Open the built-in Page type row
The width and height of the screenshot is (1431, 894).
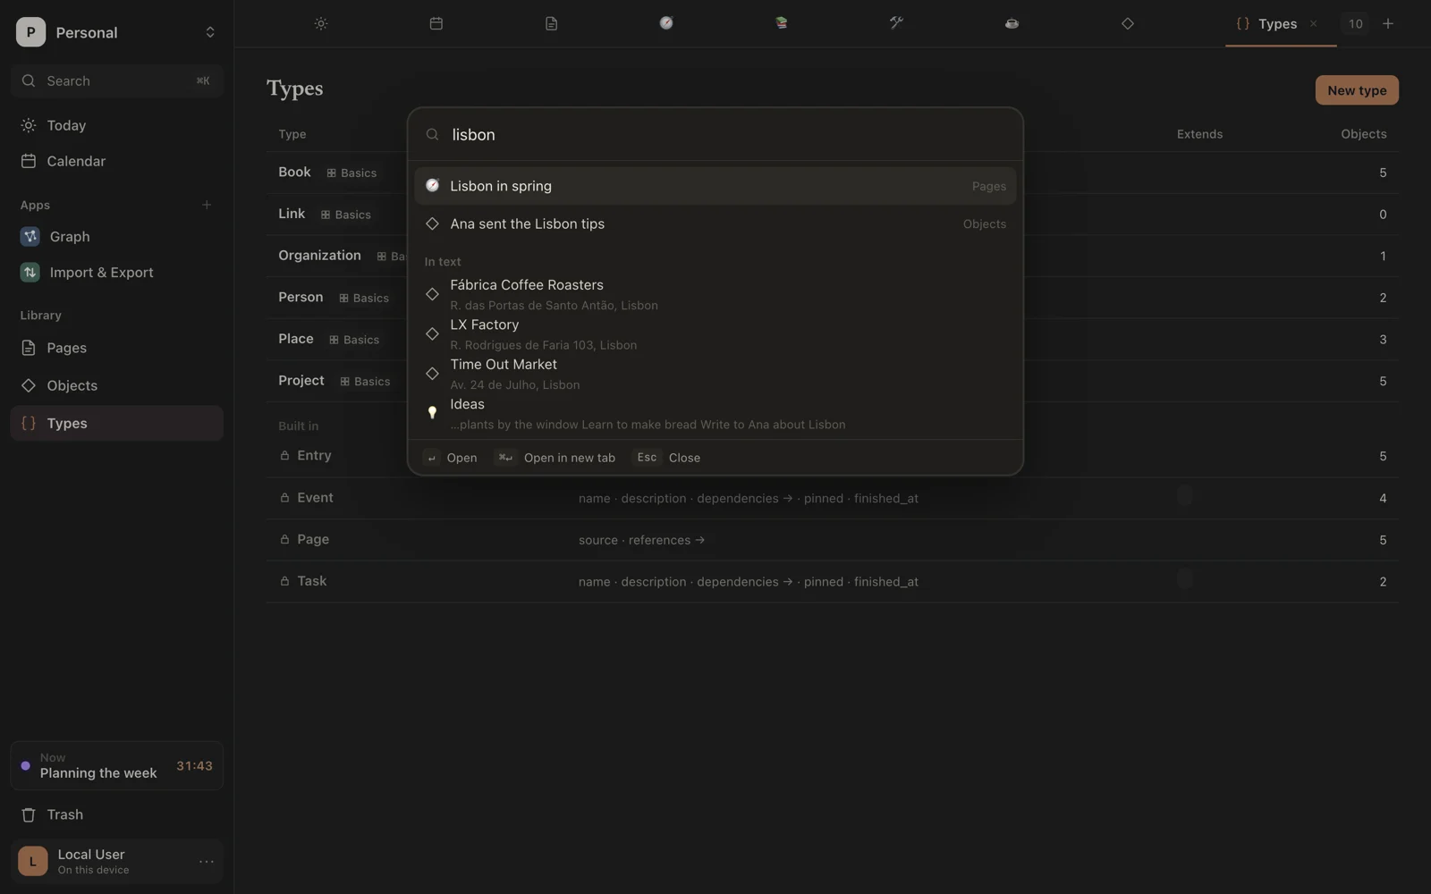(832, 540)
